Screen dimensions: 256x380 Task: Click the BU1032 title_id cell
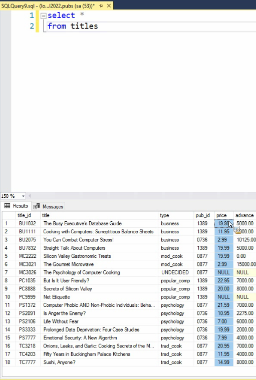coord(28,223)
